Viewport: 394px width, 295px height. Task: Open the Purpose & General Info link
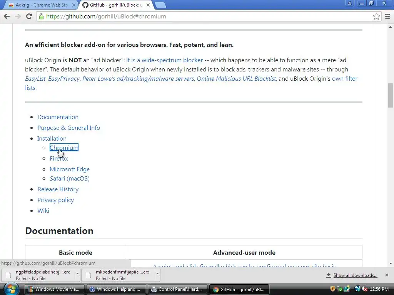tap(68, 128)
